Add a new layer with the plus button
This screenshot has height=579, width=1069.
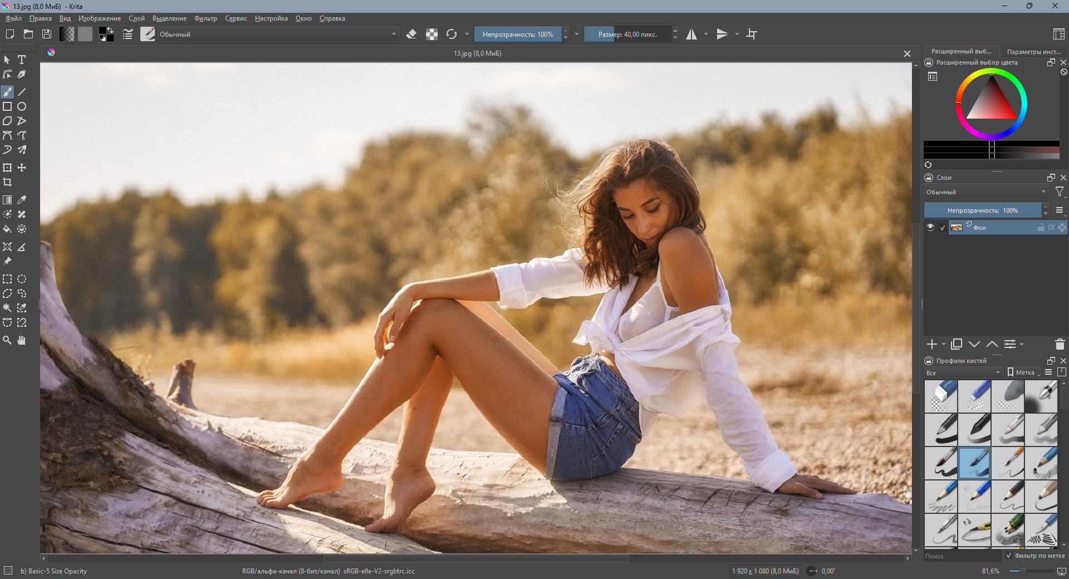931,344
